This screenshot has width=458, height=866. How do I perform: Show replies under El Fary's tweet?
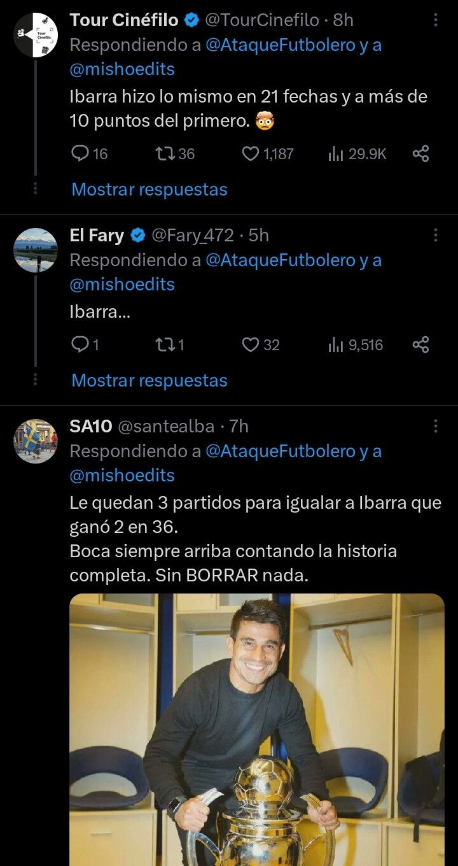(x=149, y=380)
